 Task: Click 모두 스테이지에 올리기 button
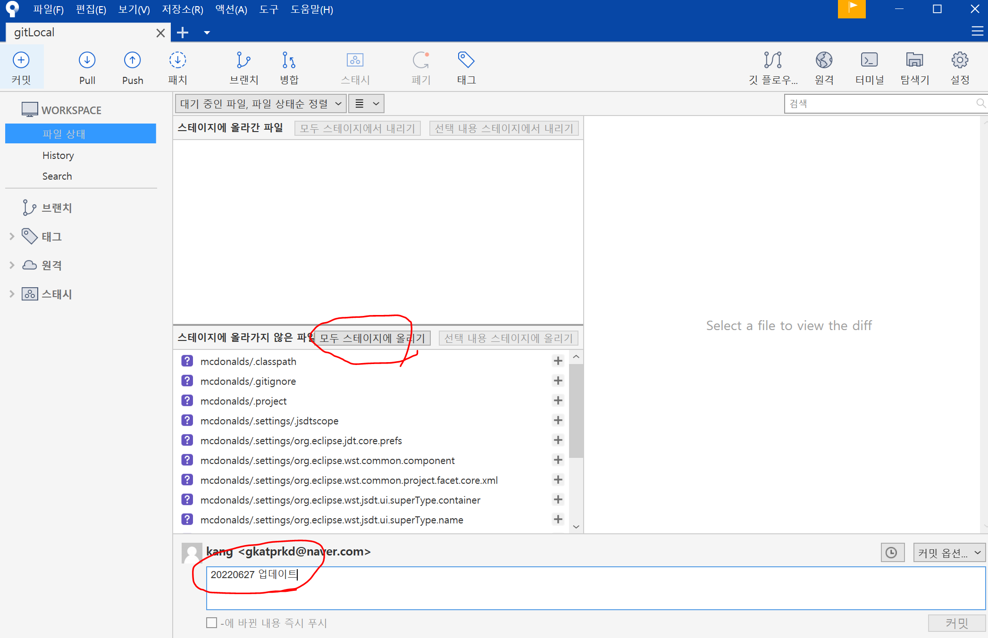coord(372,338)
